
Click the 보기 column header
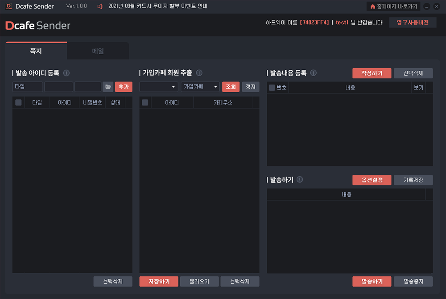[x=418, y=88]
